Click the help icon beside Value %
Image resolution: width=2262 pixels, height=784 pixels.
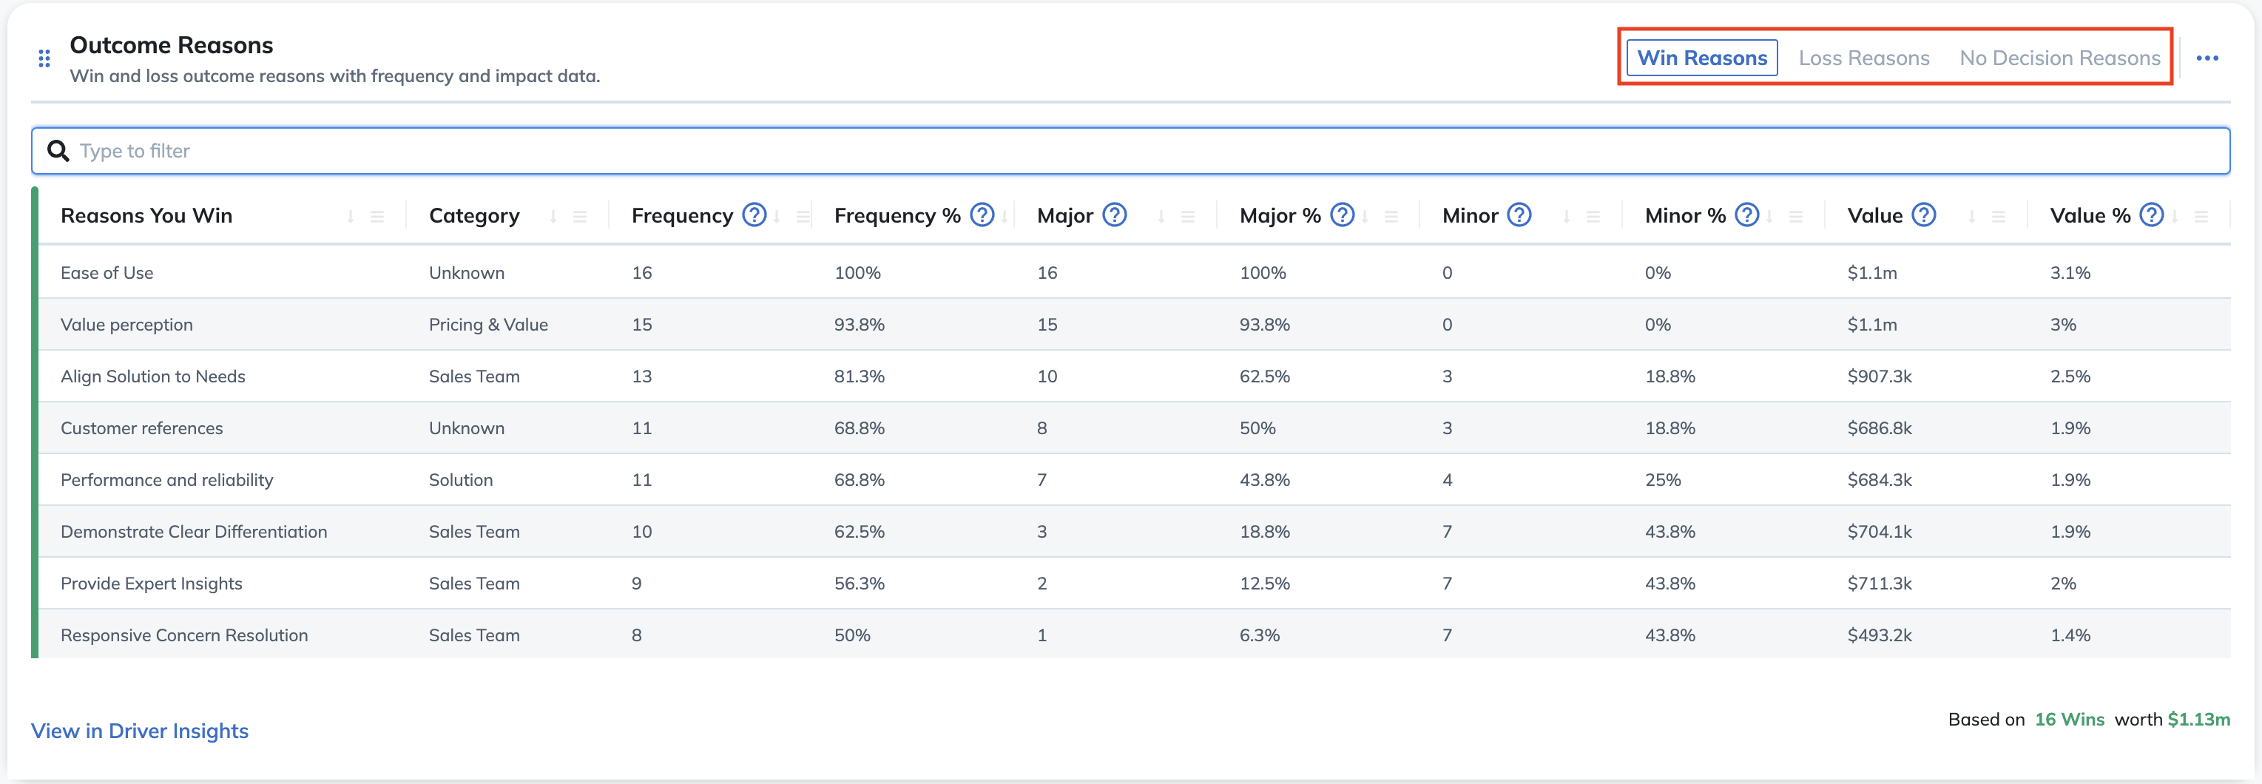coord(2151,215)
